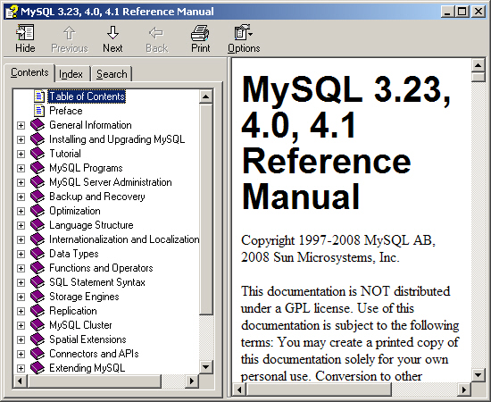This screenshot has width=491, height=402.
Task: Click contents tree scroll up arrow
Action: 205,96
